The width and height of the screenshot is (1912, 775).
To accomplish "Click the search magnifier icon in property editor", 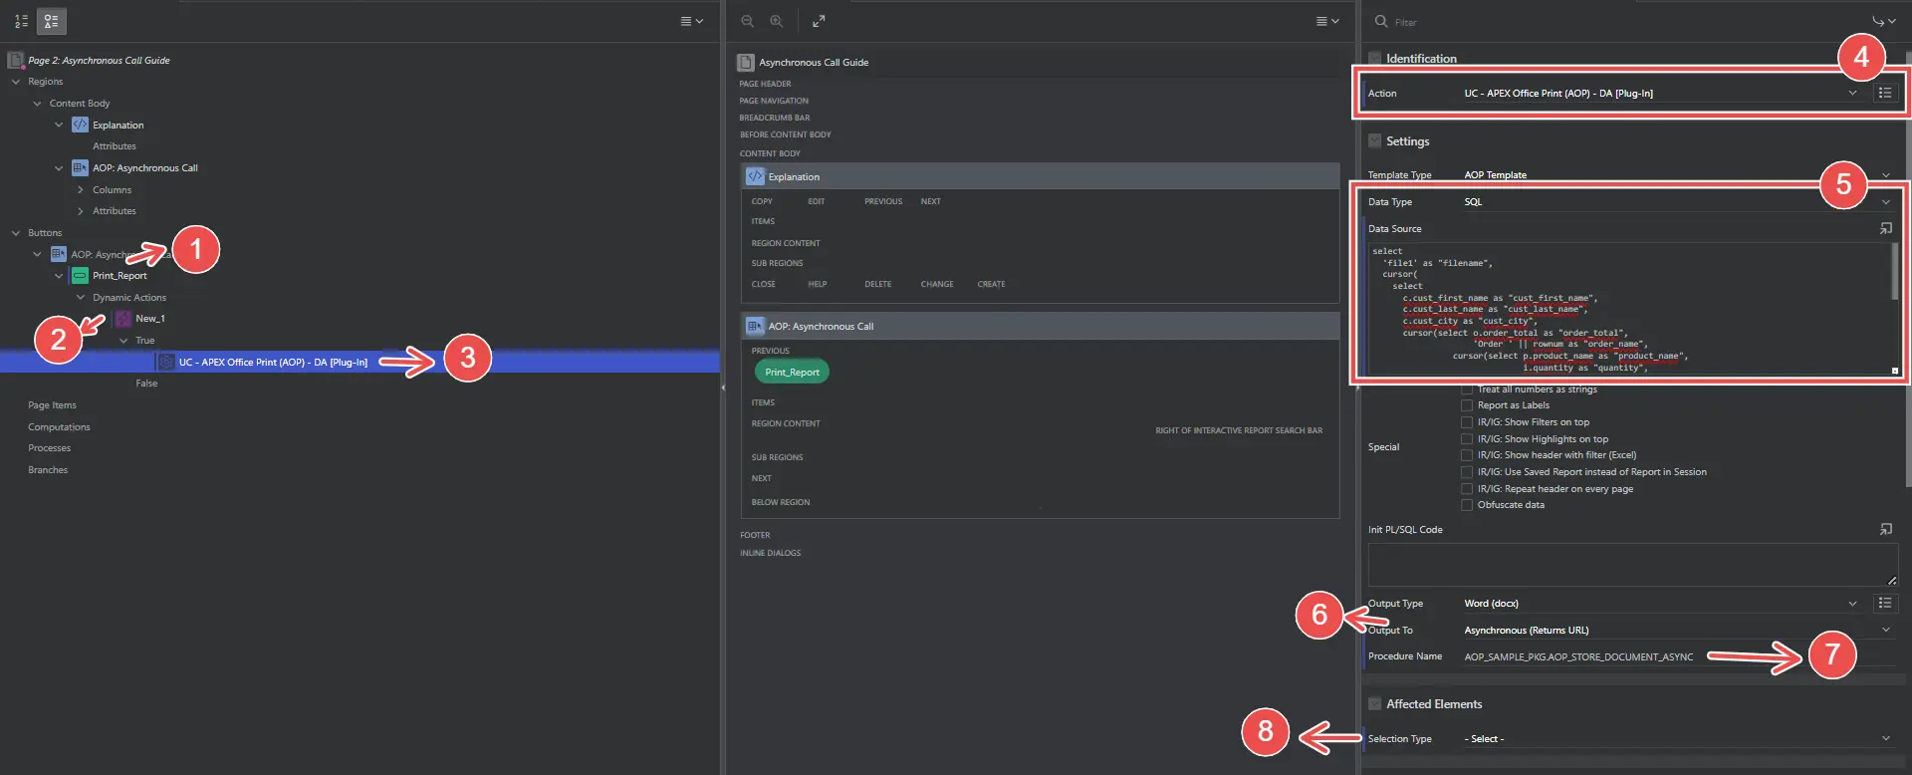I will tap(1380, 21).
